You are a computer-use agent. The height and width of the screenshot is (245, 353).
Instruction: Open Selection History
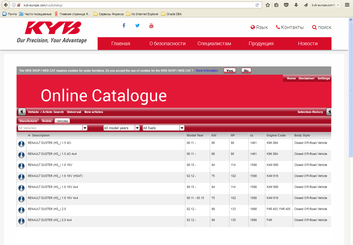click(310, 112)
